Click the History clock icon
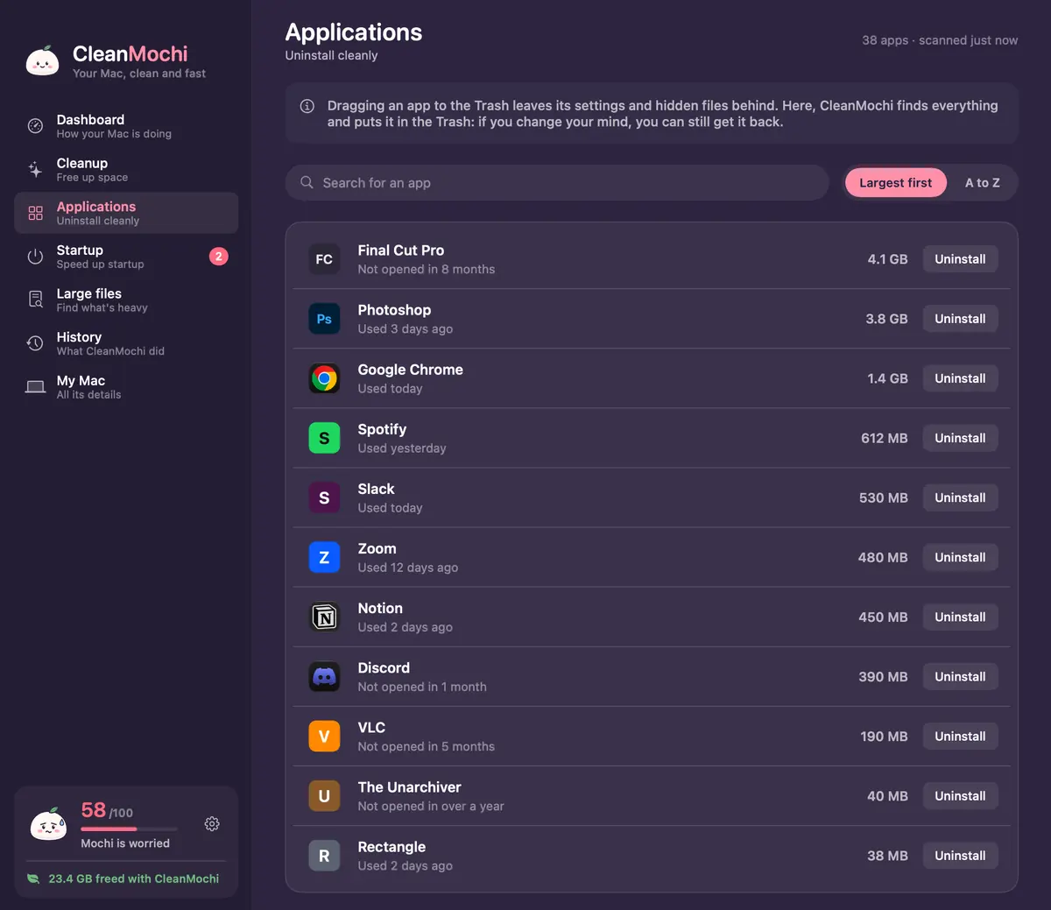Image resolution: width=1051 pixels, height=910 pixels. tap(35, 343)
